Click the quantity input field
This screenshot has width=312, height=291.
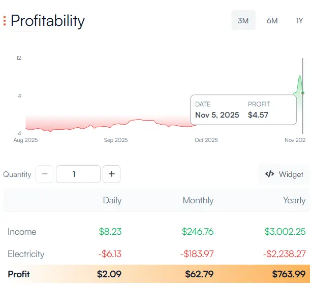(x=78, y=174)
